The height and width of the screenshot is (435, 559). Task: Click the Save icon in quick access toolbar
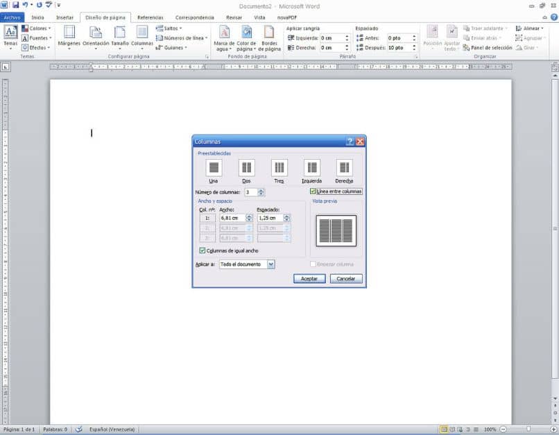tap(15, 5)
